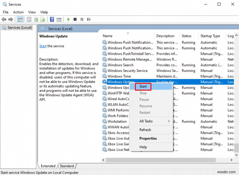Click gear icon of WinHTTP Web service
Screen dimensions: 239x175
104,93
